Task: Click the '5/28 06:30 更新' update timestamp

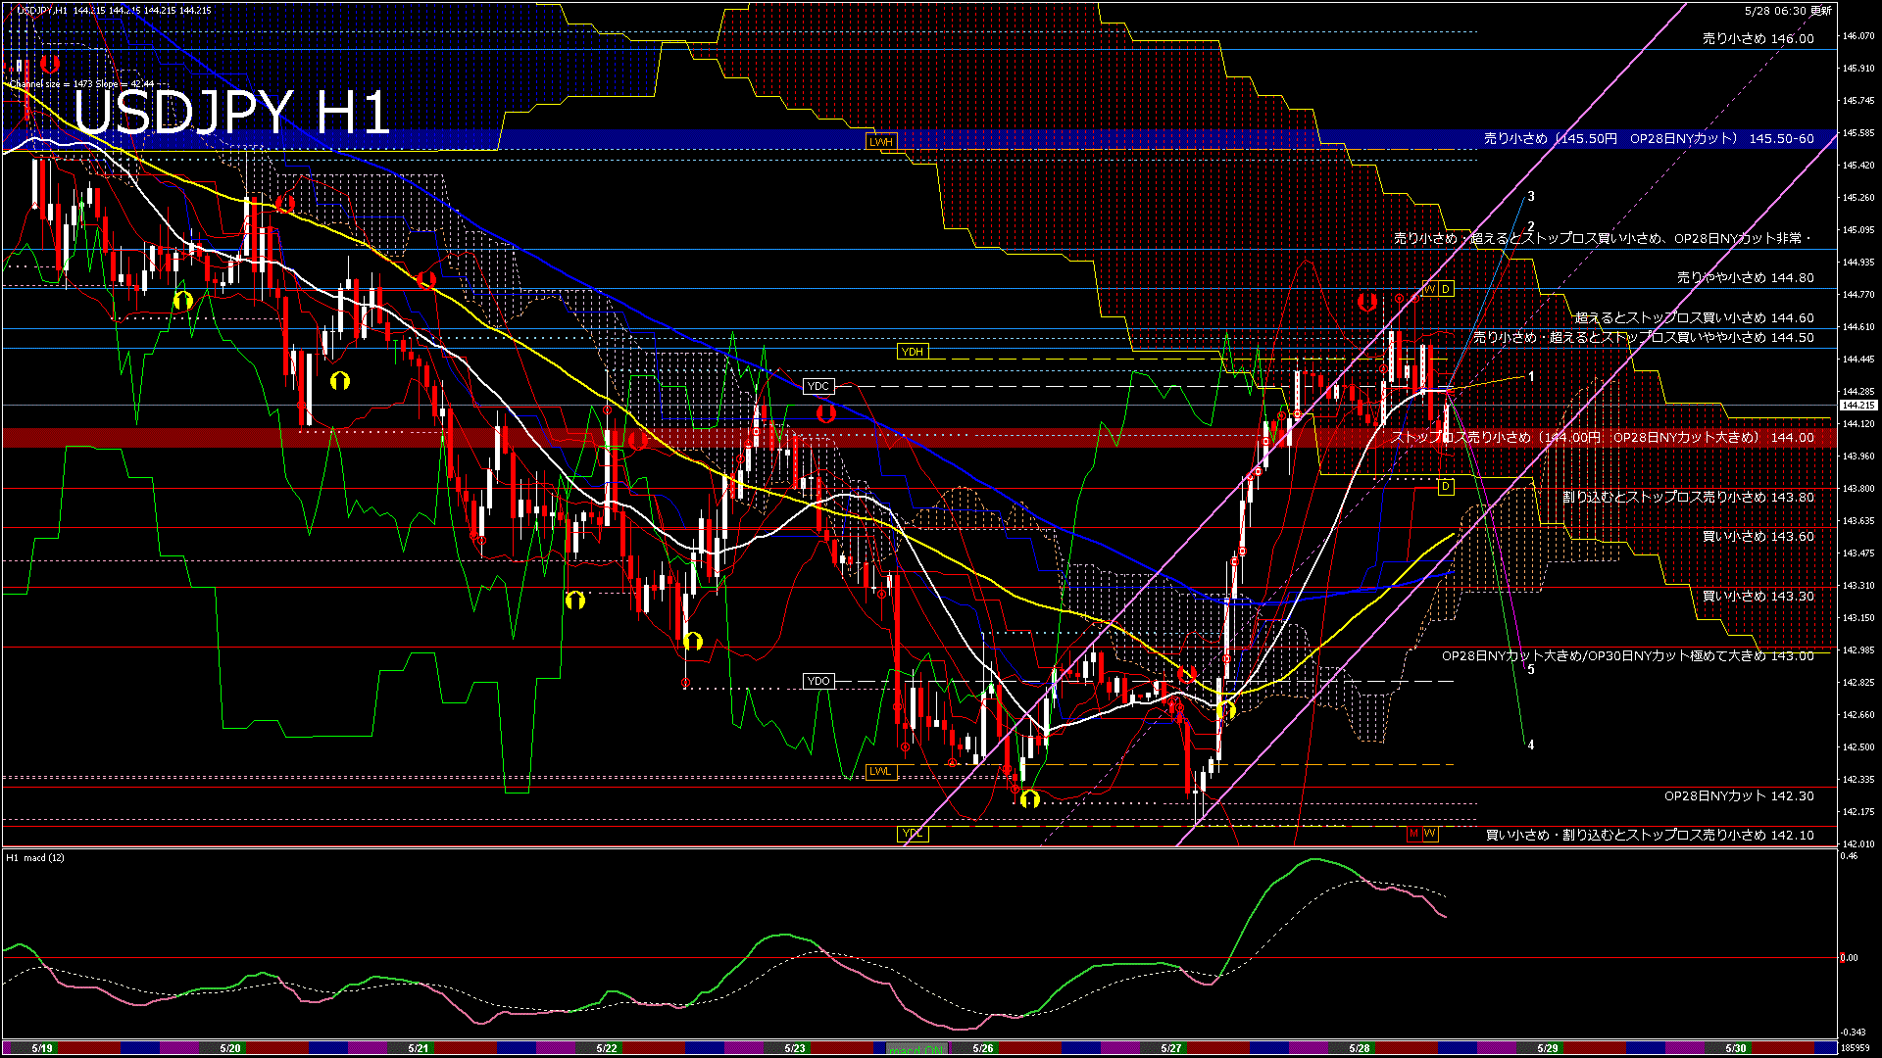Action: click(1788, 11)
